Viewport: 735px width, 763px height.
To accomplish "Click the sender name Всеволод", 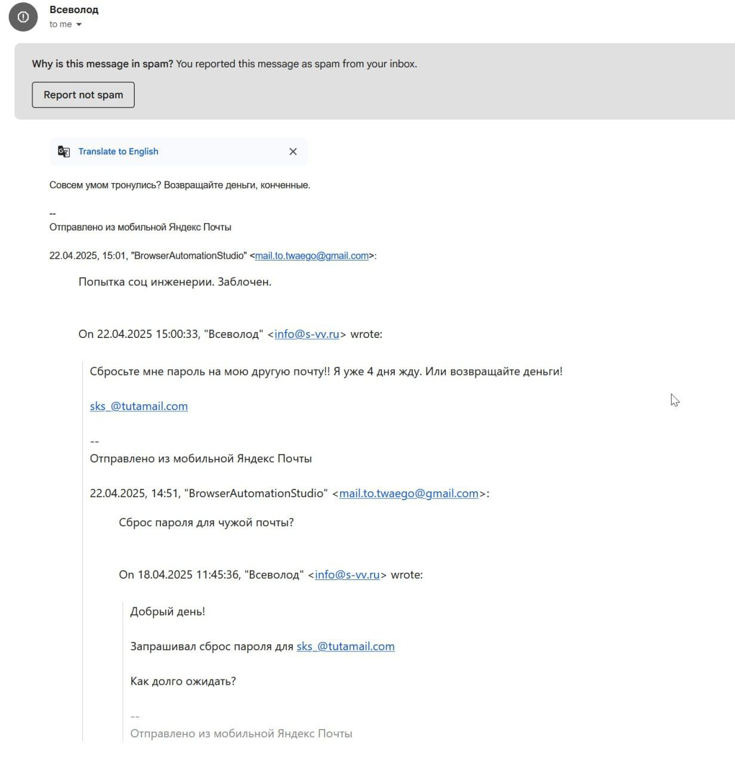I will (74, 10).
